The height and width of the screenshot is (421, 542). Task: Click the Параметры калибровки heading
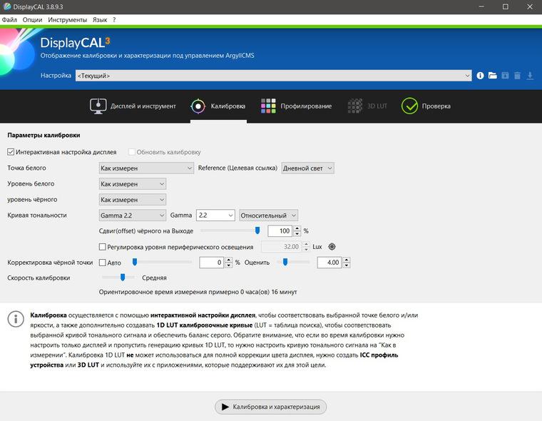44,136
